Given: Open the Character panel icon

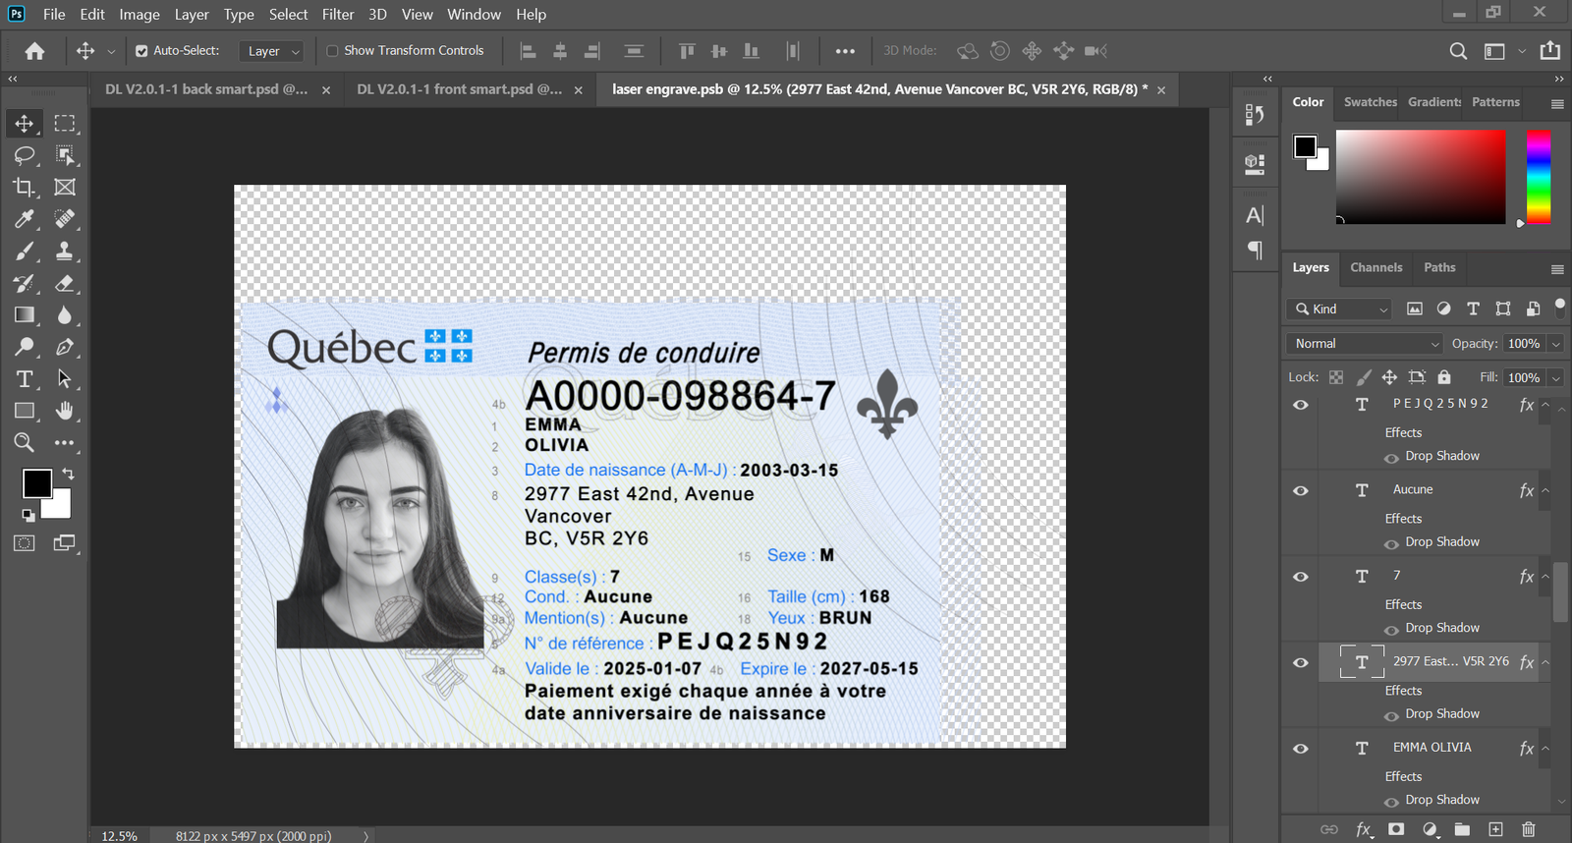Looking at the screenshot, I should pyautogui.click(x=1255, y=215).
